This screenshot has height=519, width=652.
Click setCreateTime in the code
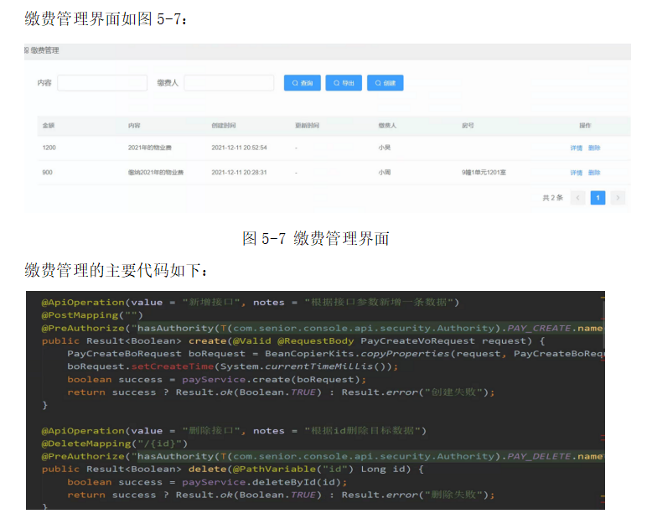pos(173,366)
